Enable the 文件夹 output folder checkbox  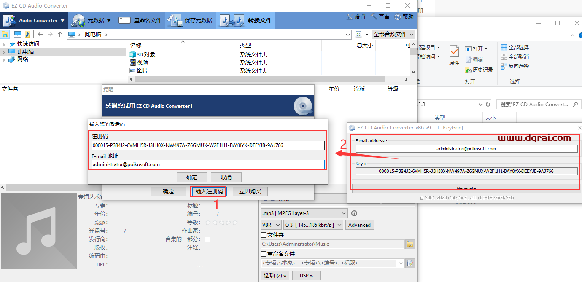(x=264, y=235)
